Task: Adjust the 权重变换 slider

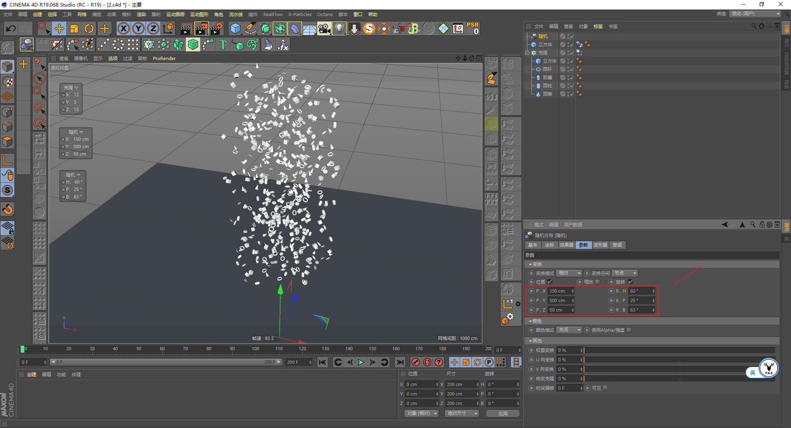Action: 679,350
